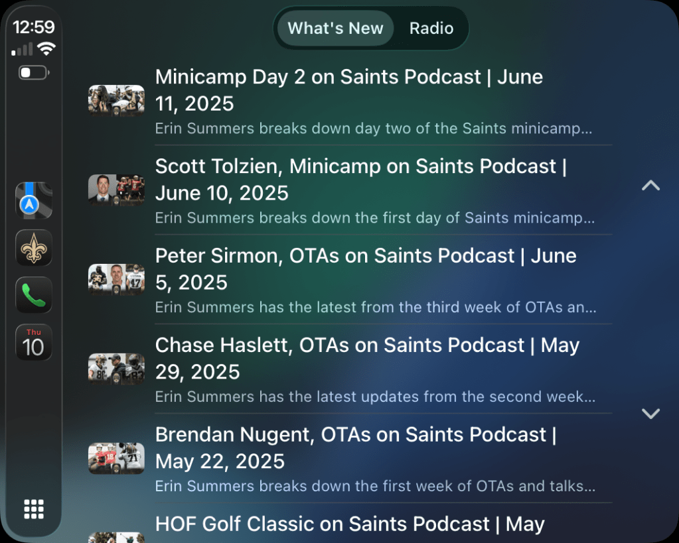This screenshot has width=679, height=543.
Task: Tap the Wi-Fi status icon
Action: point(46,49)
